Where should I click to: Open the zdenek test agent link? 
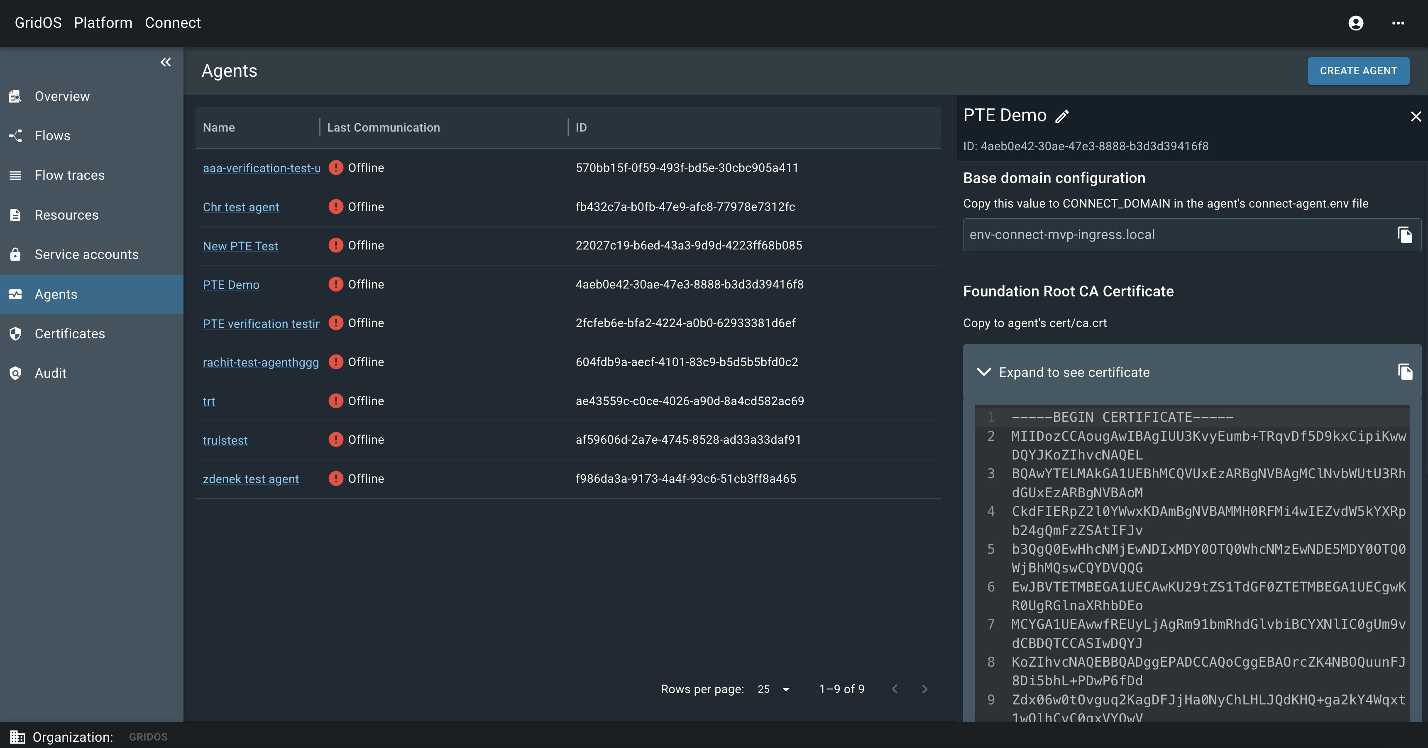point(251,479)
